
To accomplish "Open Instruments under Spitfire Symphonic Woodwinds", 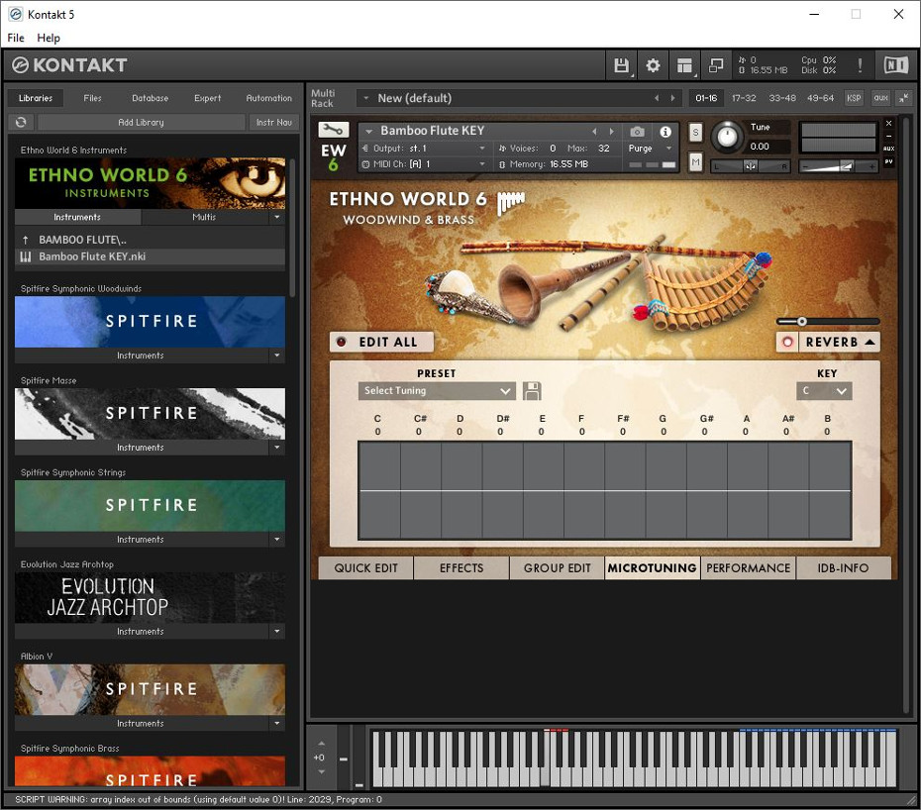I will pyautogui.click(x=141, y=355).
